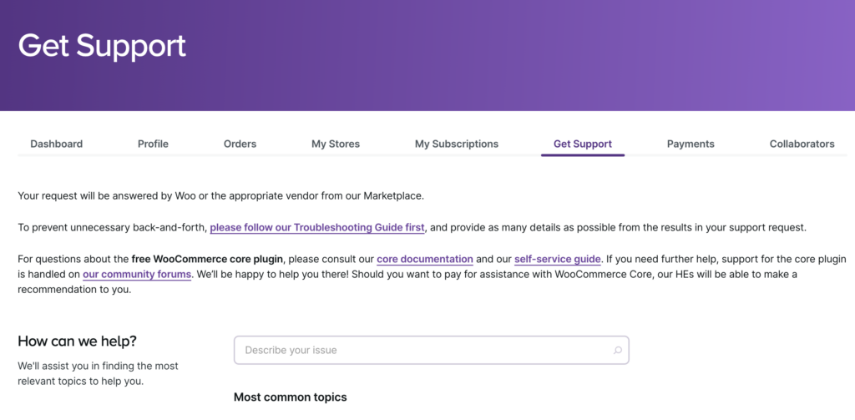Open the core documentation link
This screenshot has height=420, width=855.
(x=425, y=259)
